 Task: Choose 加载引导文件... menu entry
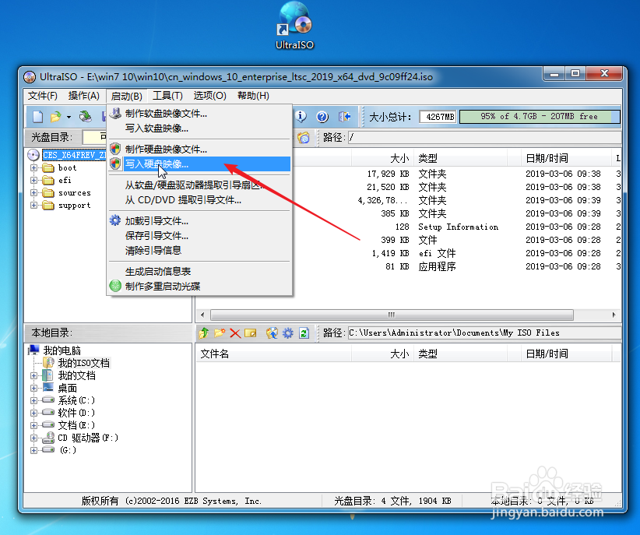[x=200, y=221]
